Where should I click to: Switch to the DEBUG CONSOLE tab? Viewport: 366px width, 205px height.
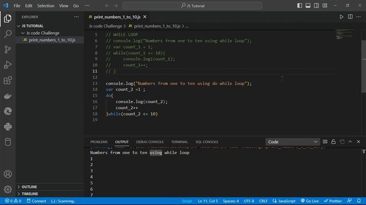tap(150, 142)
